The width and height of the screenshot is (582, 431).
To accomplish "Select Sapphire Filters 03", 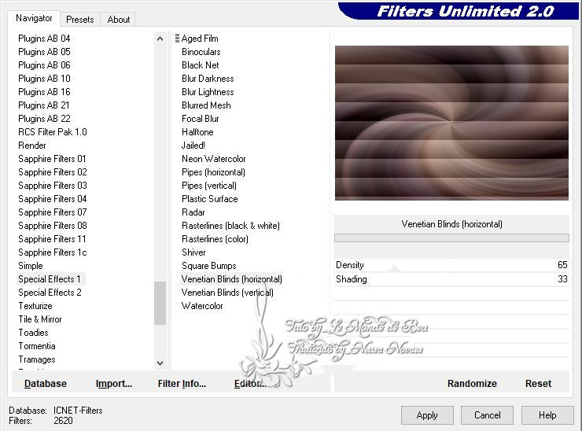I will (x=53, y=186).
